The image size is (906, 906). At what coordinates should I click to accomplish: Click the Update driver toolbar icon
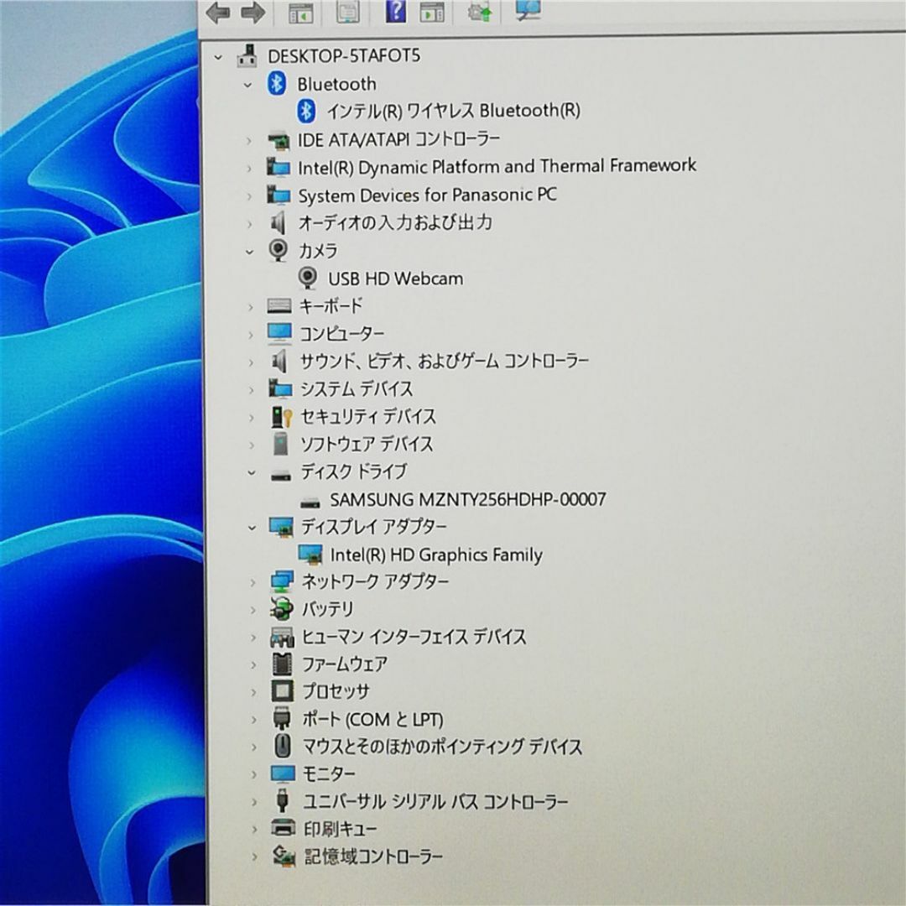pos(480,11)
